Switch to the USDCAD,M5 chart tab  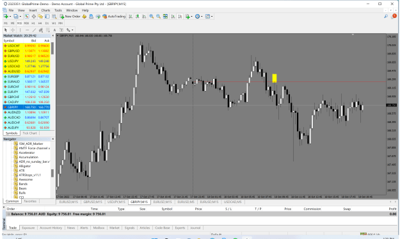tap(233, 202)
